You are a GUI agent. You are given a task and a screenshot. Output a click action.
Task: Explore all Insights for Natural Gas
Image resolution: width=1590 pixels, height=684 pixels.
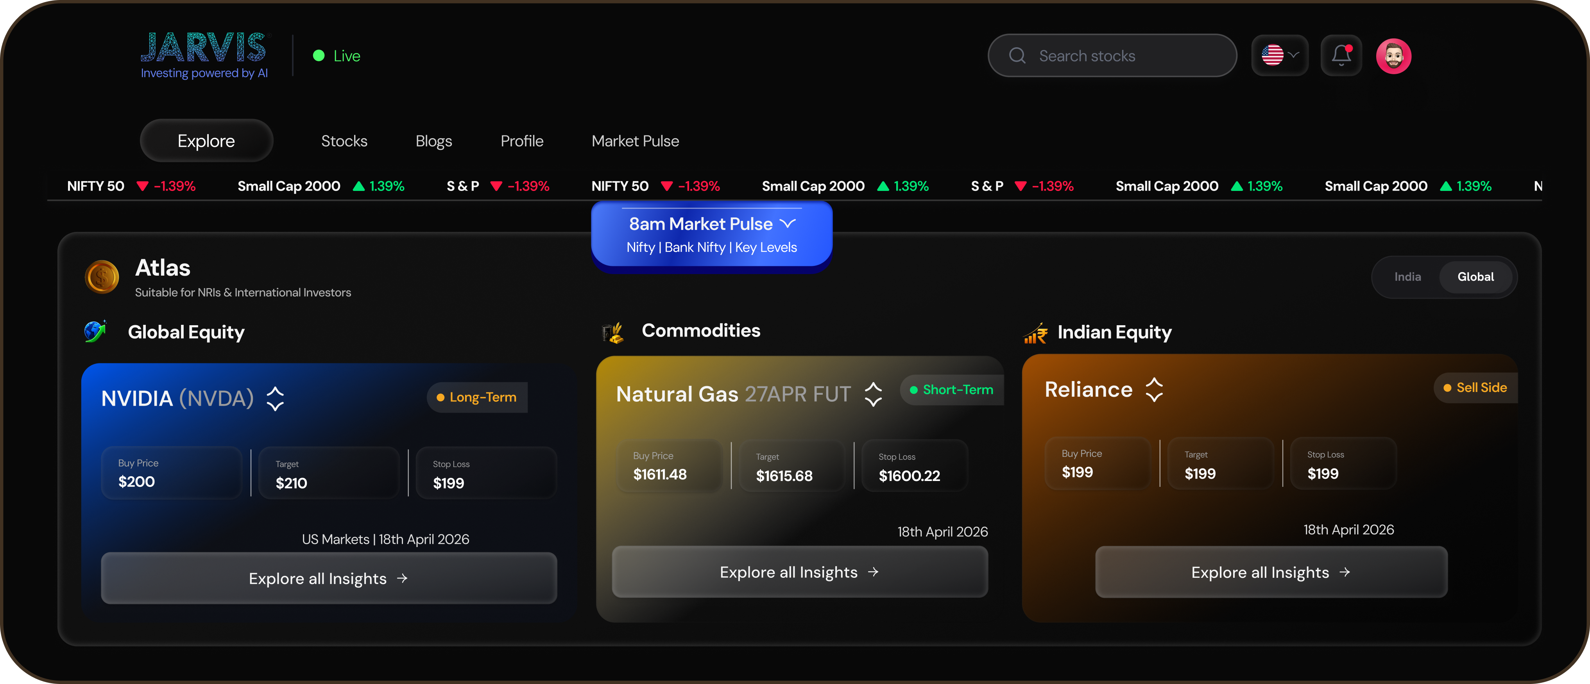pyautogui.click(x=799, y=572)
